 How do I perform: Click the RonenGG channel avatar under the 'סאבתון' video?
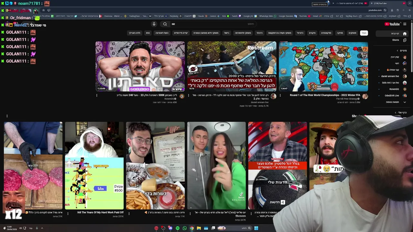click(x=182, y=96)
